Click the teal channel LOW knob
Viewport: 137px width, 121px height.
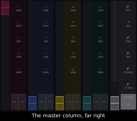pyautogui.click(x=100, y=54)
